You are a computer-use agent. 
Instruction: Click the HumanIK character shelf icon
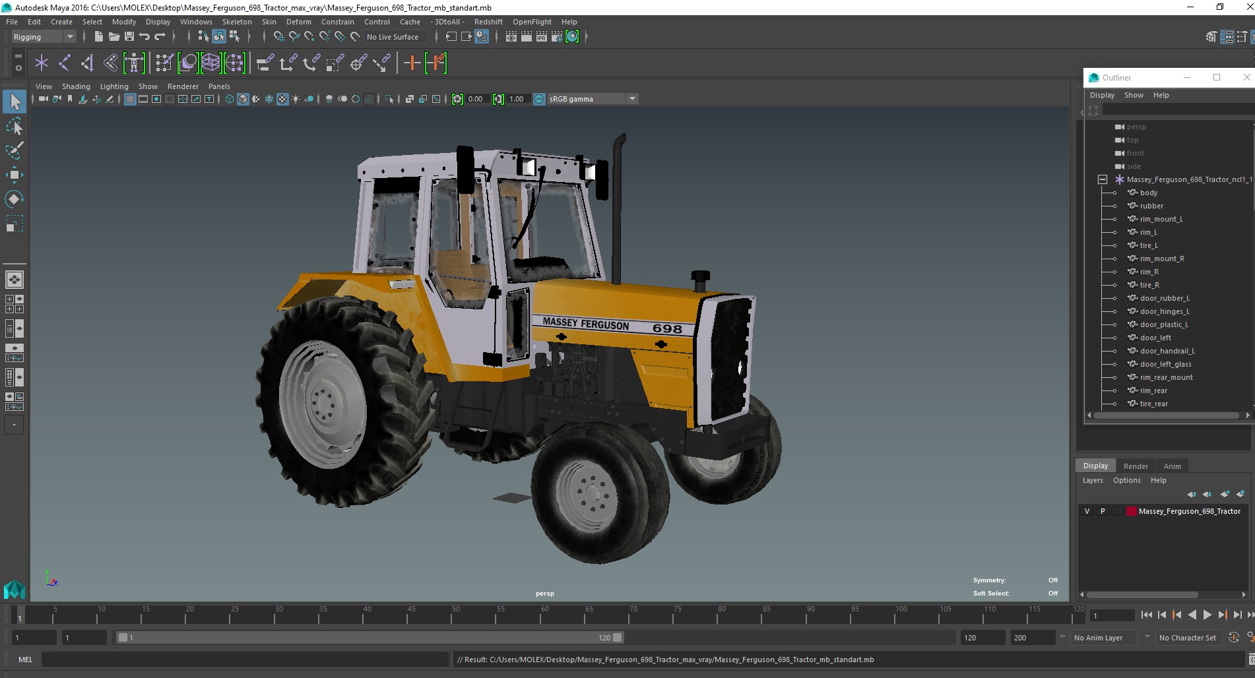click(x=134, y=63)
